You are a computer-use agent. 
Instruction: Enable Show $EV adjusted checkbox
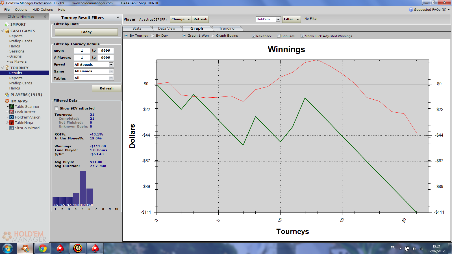pos(56,108)
